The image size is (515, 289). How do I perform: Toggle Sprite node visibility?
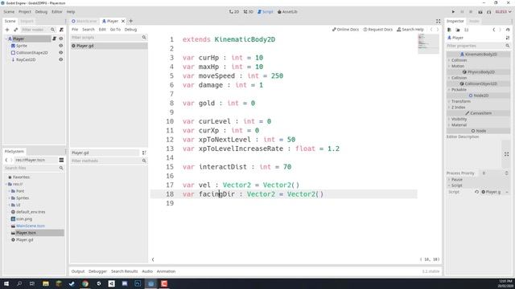61,46
